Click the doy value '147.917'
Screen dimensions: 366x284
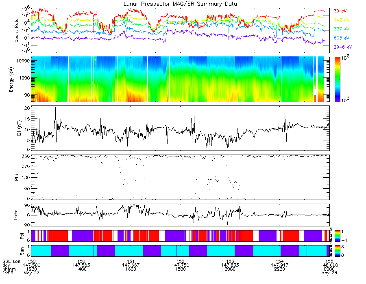point(280,265)
